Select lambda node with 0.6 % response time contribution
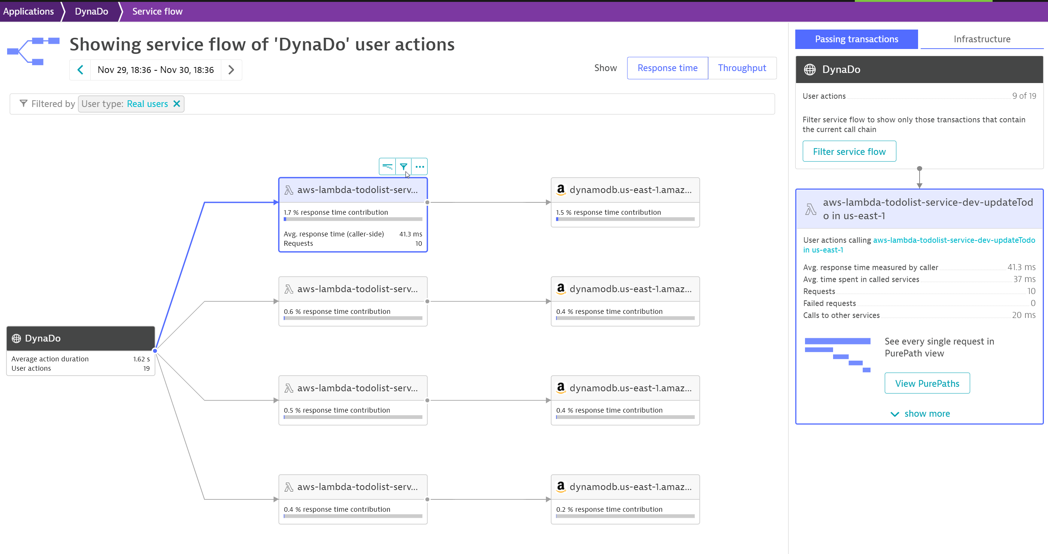The width and height of the screenshot is (1048, 554). [x=353, y=301]
